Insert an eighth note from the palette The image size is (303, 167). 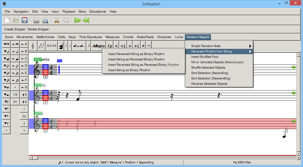click(15, 66)
